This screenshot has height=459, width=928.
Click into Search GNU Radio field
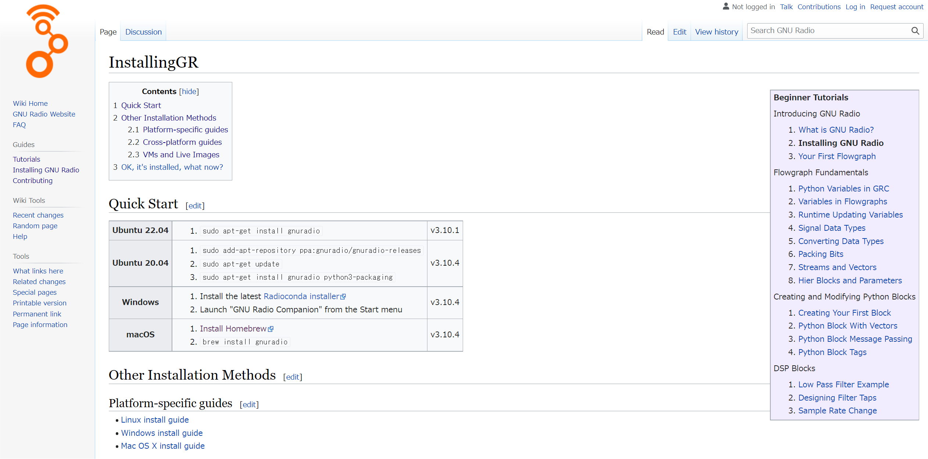click(827, 31)
